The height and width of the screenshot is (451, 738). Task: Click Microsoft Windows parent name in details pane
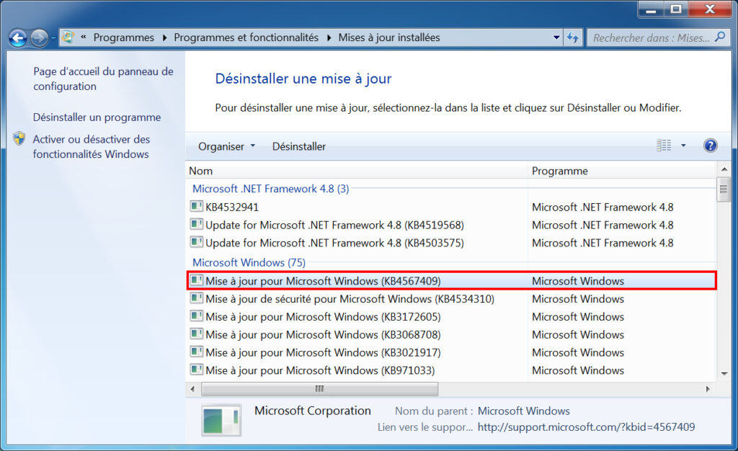(x=523, y=411)
